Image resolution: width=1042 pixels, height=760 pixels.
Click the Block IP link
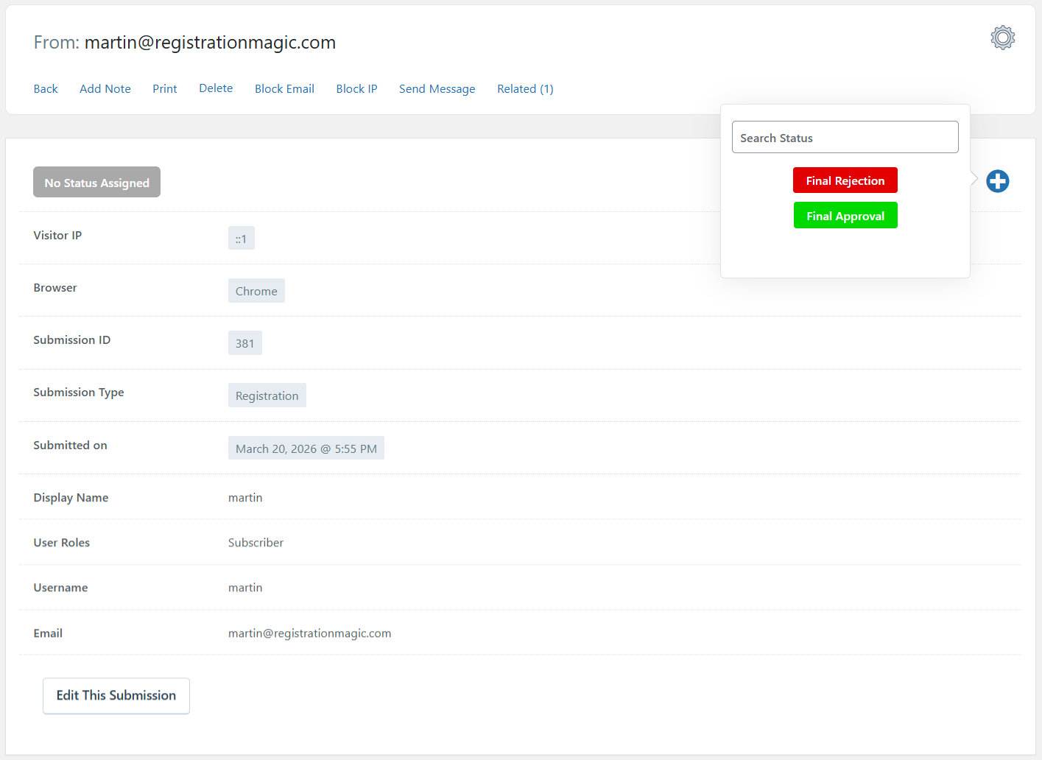[x=356, y=89]
